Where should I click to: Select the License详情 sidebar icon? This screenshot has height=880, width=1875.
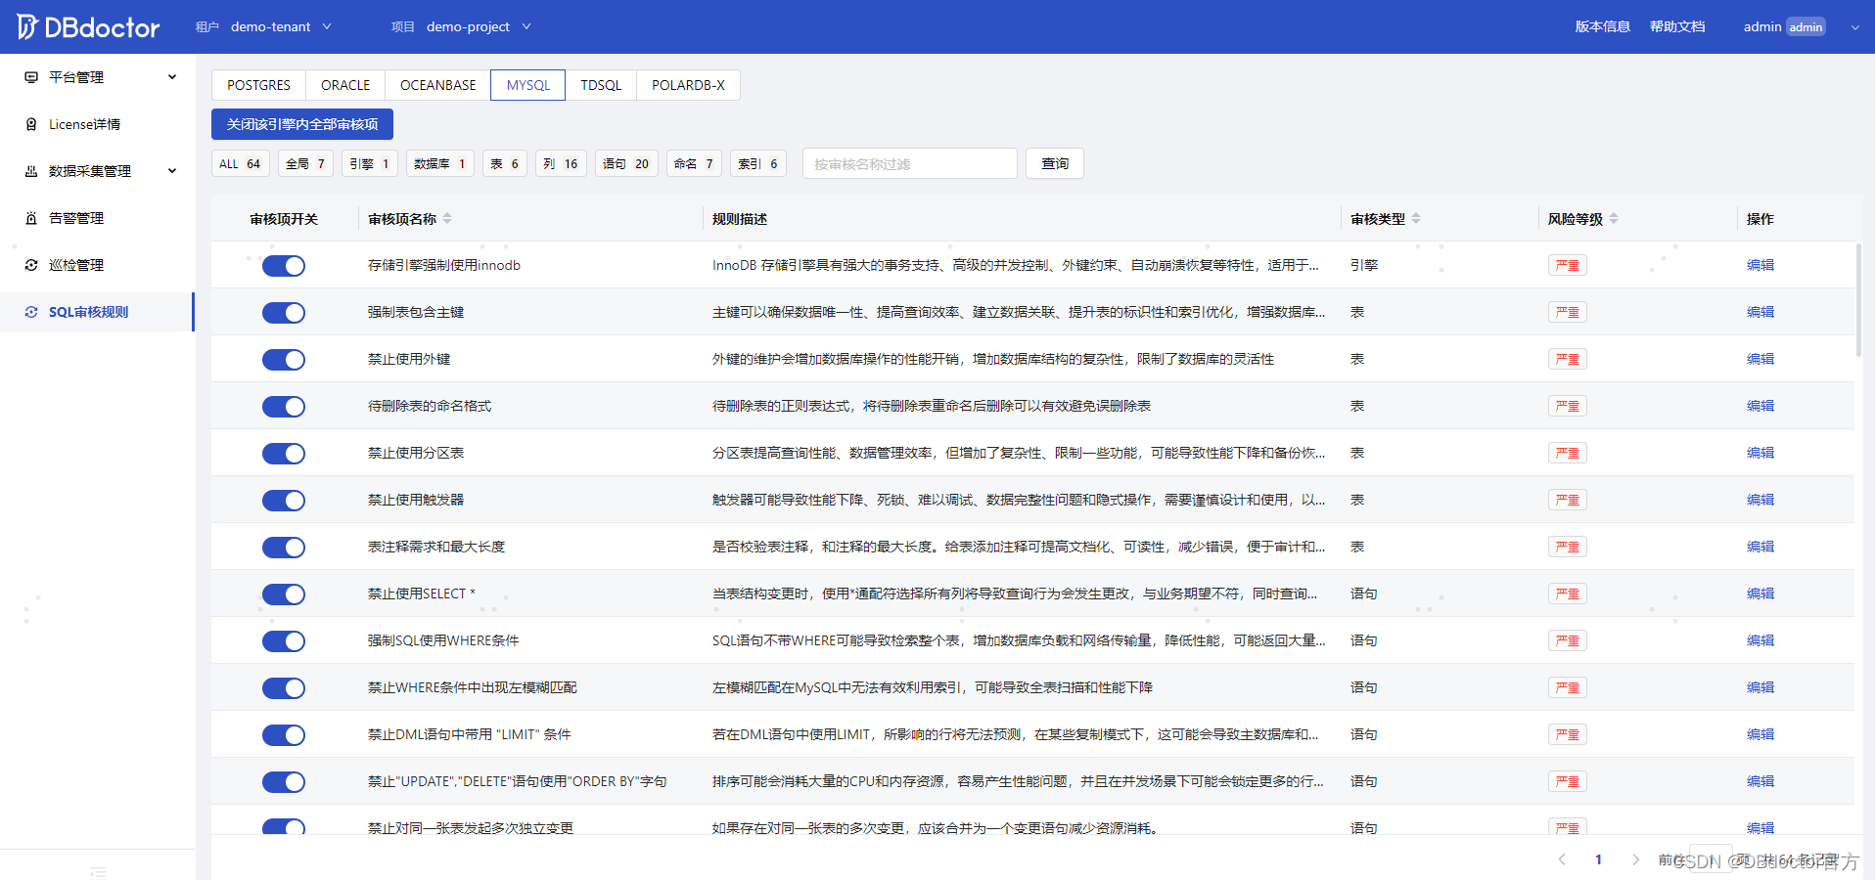[x=32, y=124]
